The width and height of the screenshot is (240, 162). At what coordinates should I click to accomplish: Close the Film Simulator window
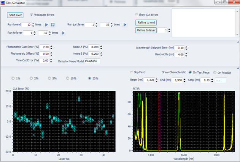pyautogui.click(x=234, y=2)
